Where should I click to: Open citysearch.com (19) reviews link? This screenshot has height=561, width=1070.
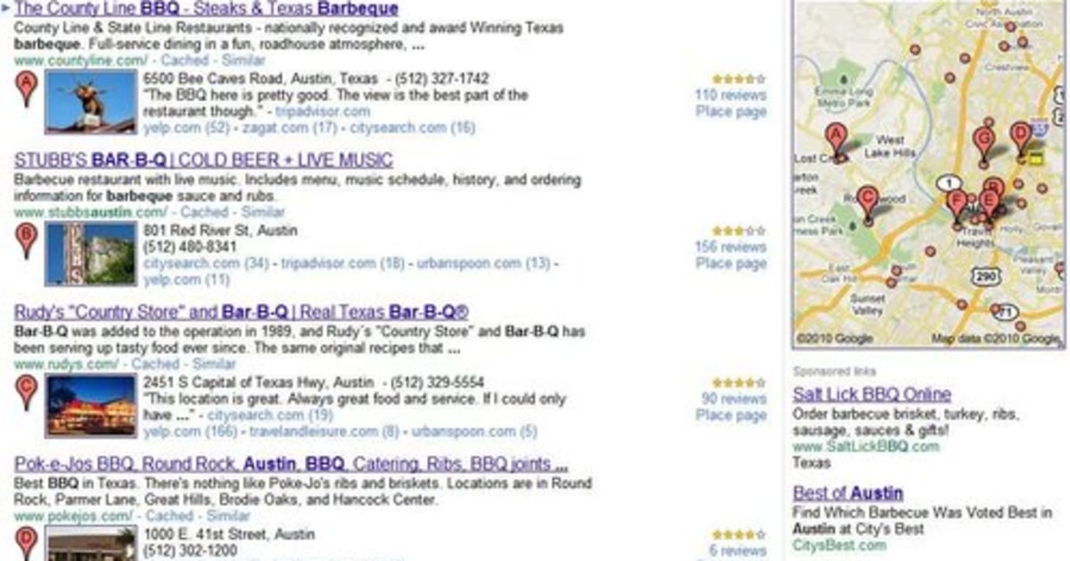coord(270,415)
